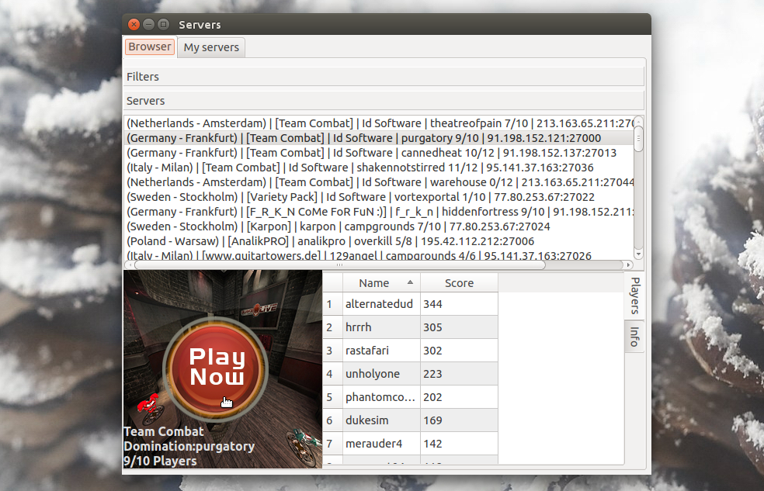This screenshot has width=764, height=491.
Task: Click the score cell 223
Action: [459, 374]
